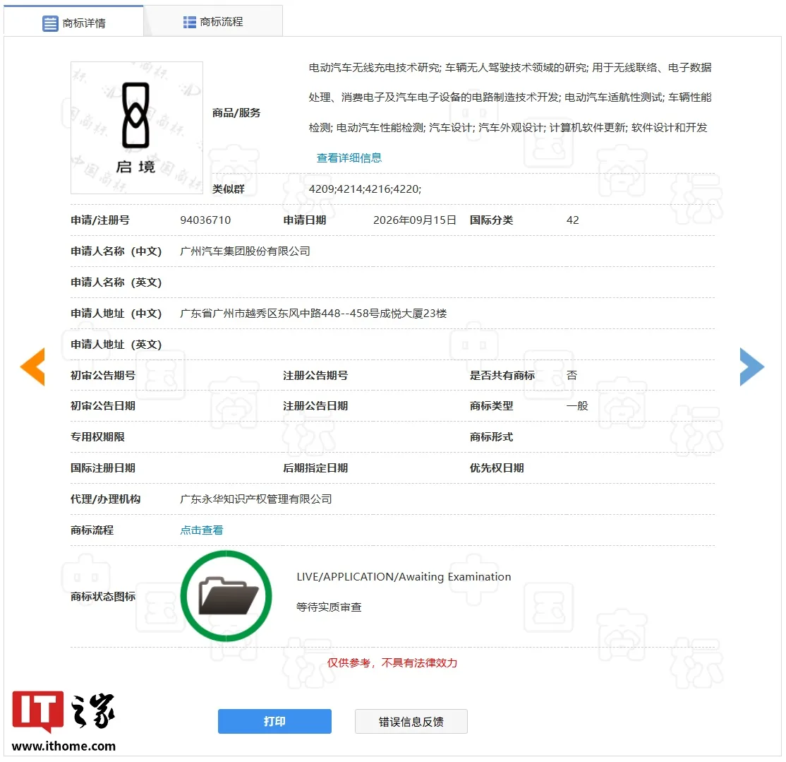Click the 点击查看 trademark process link
The width and height of the screenshot is (786, 762).
coord(202,530)
